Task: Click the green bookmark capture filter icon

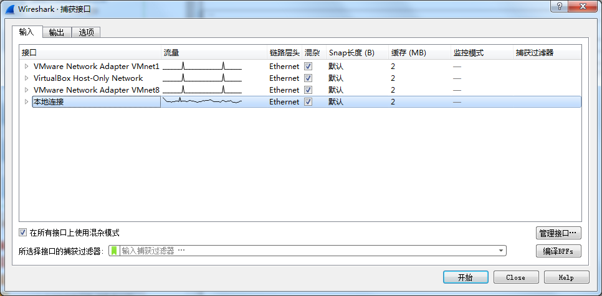Action: (114, 251)
